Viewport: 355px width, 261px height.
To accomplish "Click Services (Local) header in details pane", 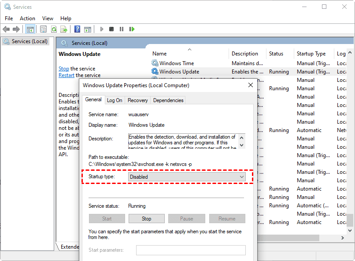I will point(89,43).
